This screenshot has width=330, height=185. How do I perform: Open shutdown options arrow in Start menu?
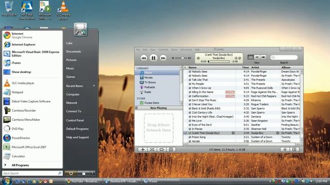(x=93, y=173)
